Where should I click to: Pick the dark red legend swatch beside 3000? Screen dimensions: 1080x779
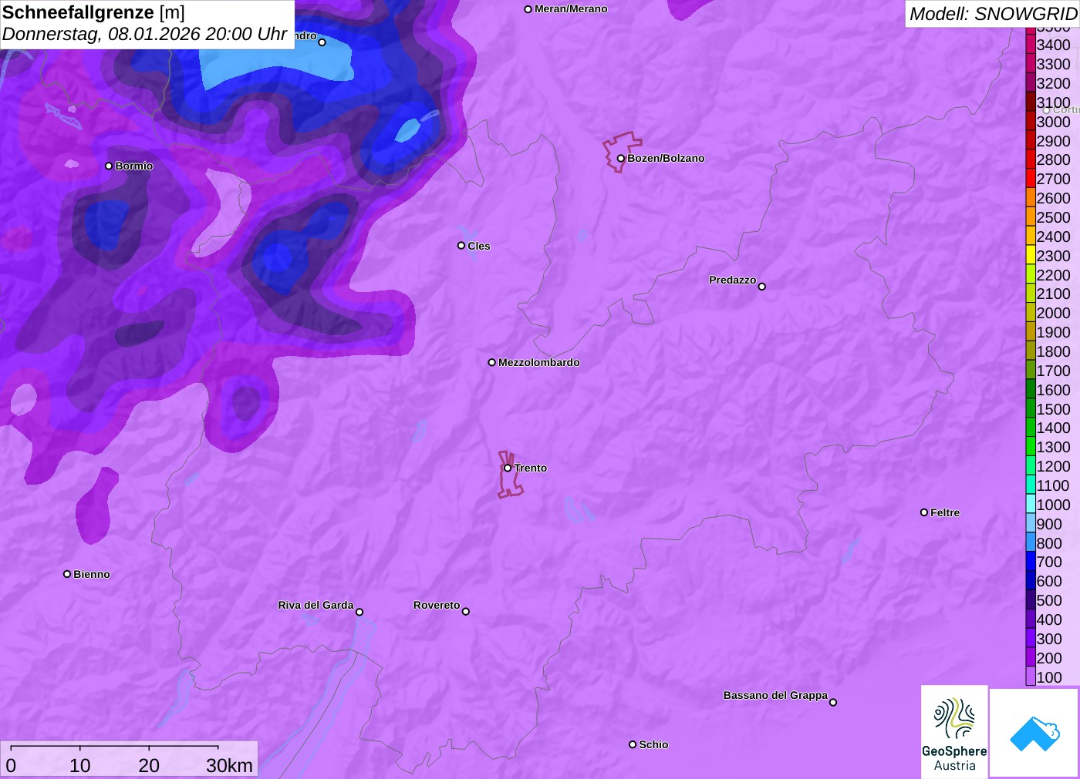point(1031,122)
